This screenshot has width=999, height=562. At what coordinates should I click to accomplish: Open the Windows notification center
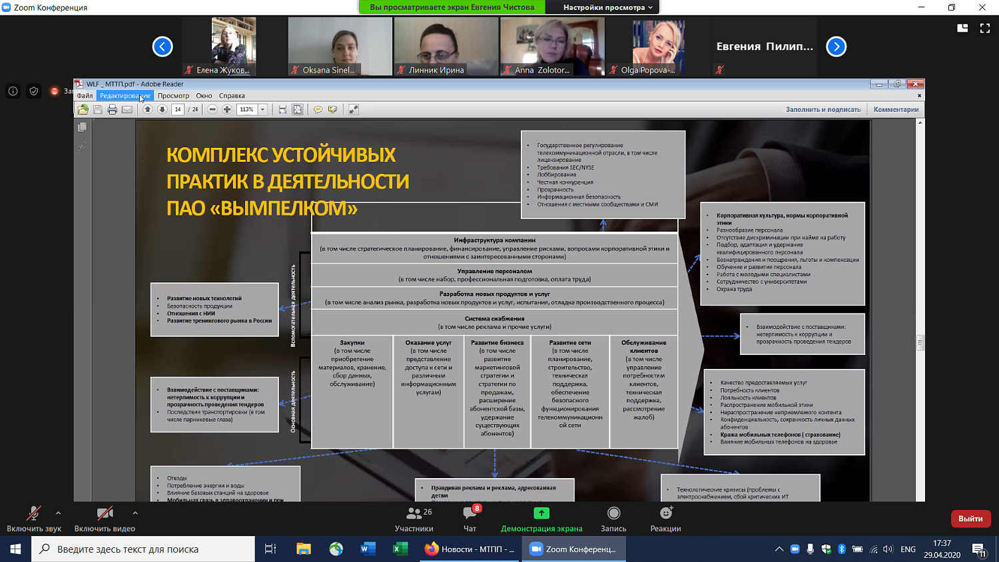(x=979, y=549)
